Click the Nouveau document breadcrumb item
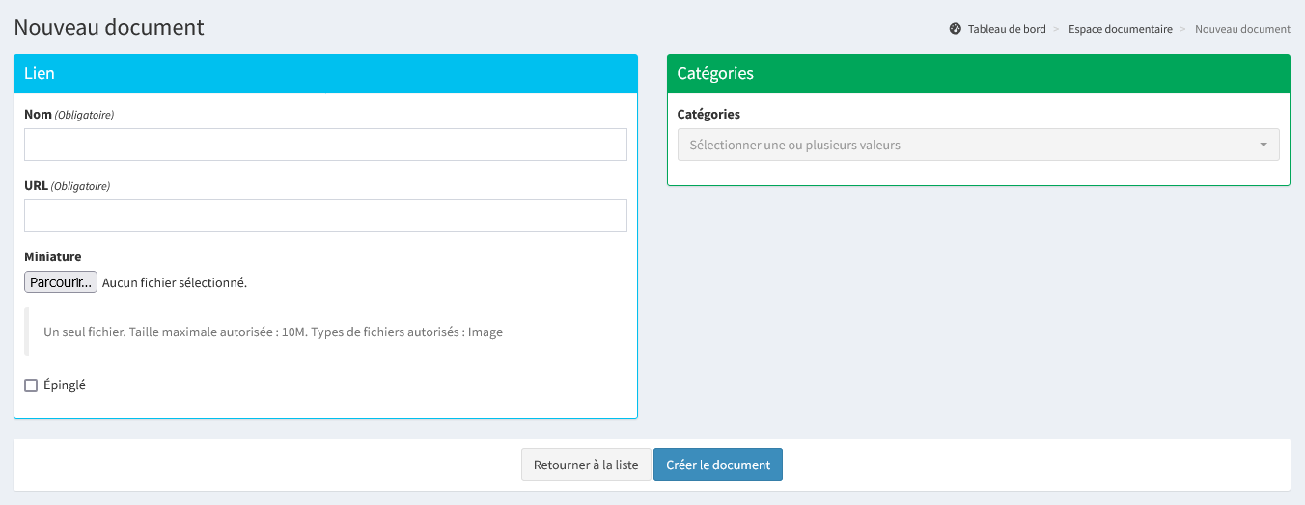1305x505 pixels. point(1242,29)
